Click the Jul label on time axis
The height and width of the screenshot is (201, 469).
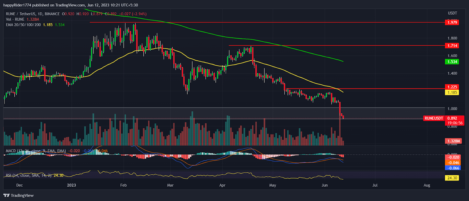(375, 185)
